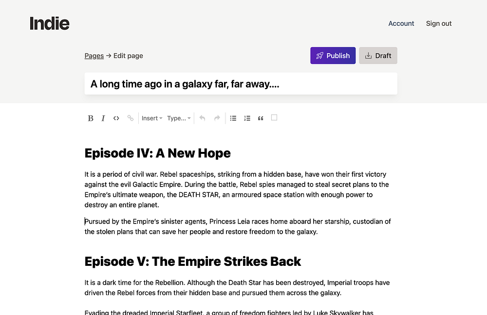487x315 pixels.
Task: Insert a bulleted list
Action: pyautogui.click(x=233, y=118)
